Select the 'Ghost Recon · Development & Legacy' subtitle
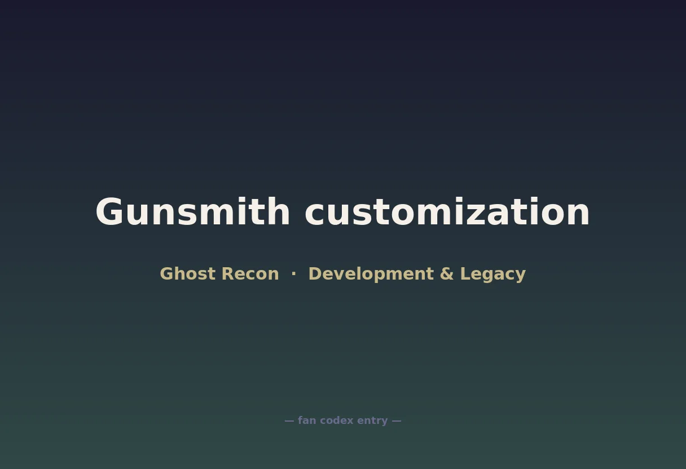 343,274
